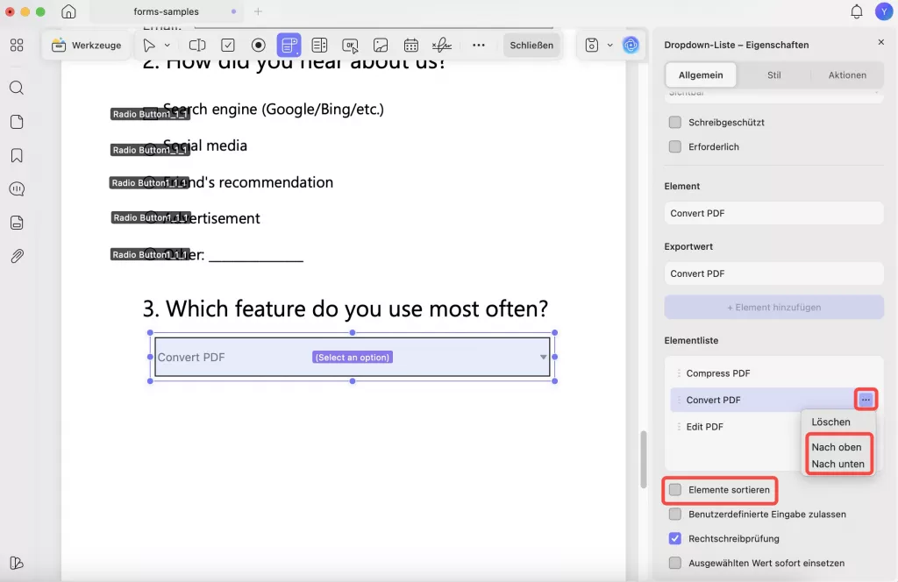Select the signature field tool
Image resolution: width=898 pixels, height=582 pixels.
click(x=442, y=46)
